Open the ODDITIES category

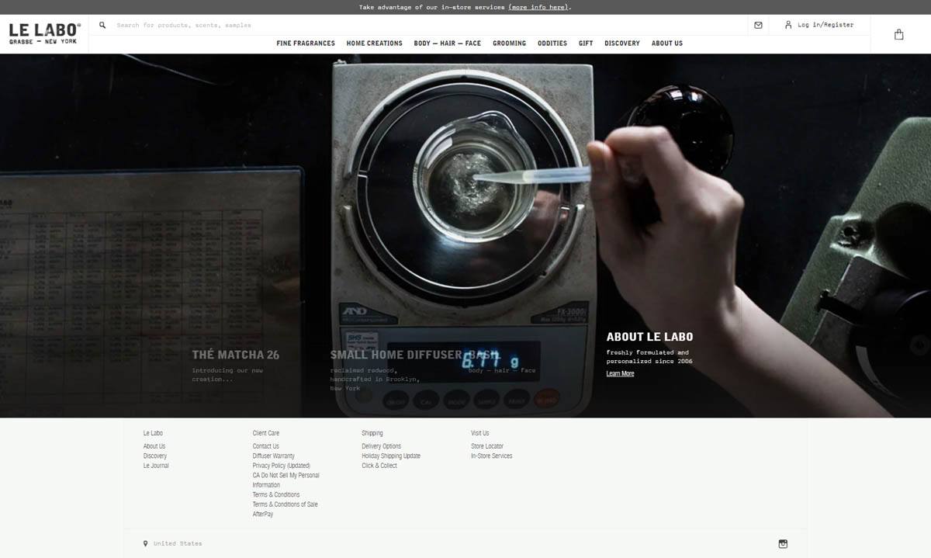tap(552, 43)
